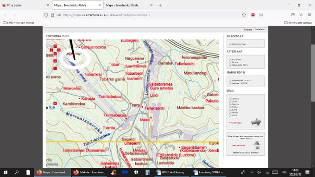Select the Bilatzailea radio option
315x177 pixels.
pyautogui.click(x=230, y=44)
